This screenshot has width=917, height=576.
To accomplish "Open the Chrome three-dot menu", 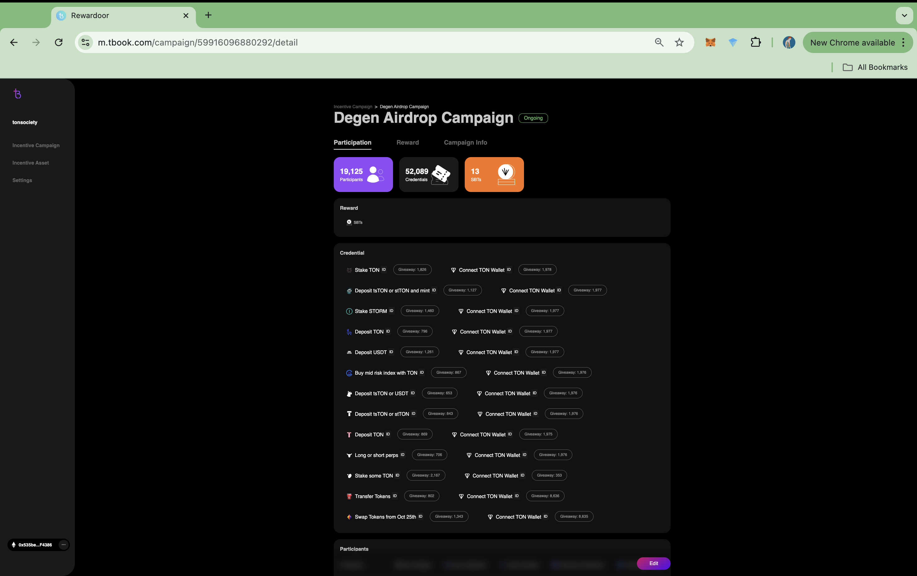I will tap(903, 42).
